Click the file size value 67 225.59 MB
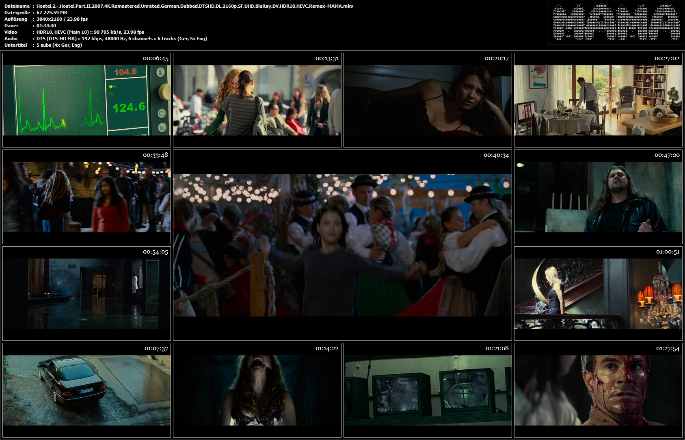 click(x=52, y=13)
